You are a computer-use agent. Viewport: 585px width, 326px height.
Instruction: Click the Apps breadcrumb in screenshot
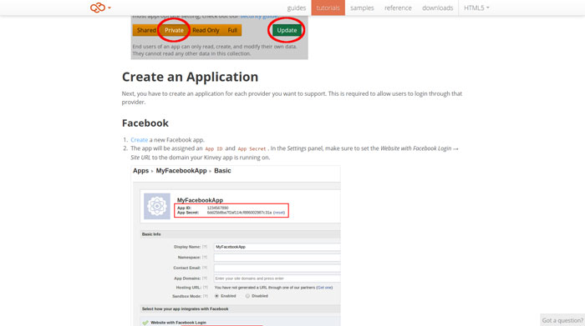click(140, 171)
